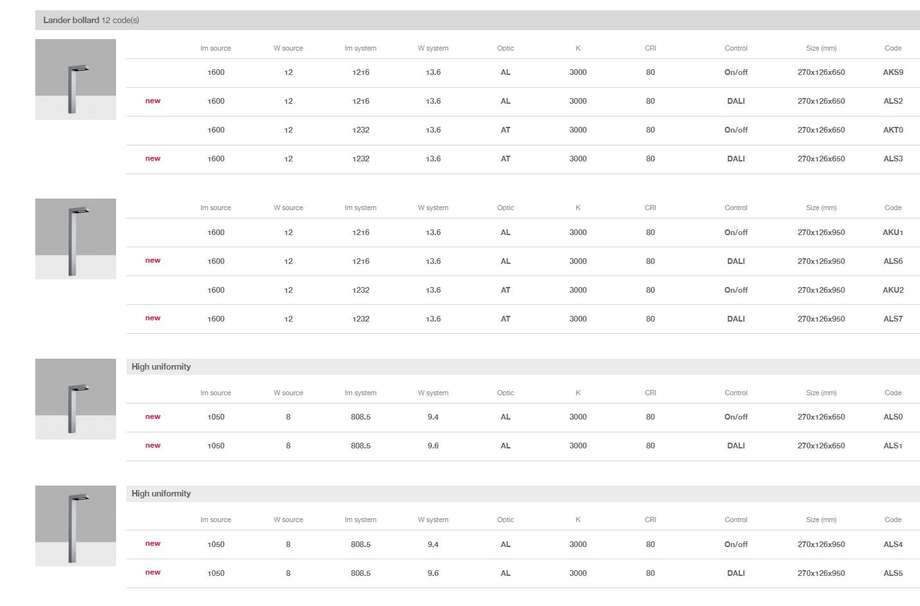Click product code AKU2
This screenshot has height=606, width=920.
point(892,290)
